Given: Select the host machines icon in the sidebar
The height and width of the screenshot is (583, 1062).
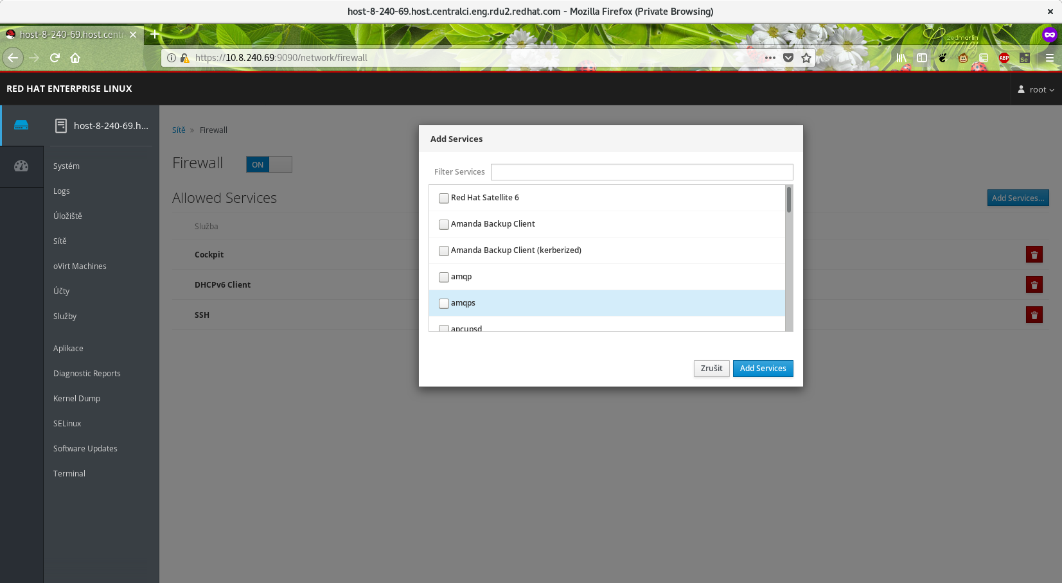Looking at the screenshot, I should [22, 125].
